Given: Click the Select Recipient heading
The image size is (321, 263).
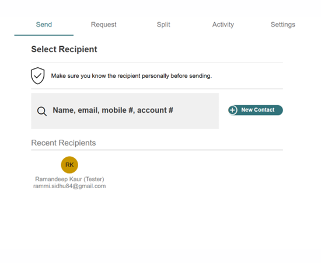Looking at the screenshot, I should point(64,49).
